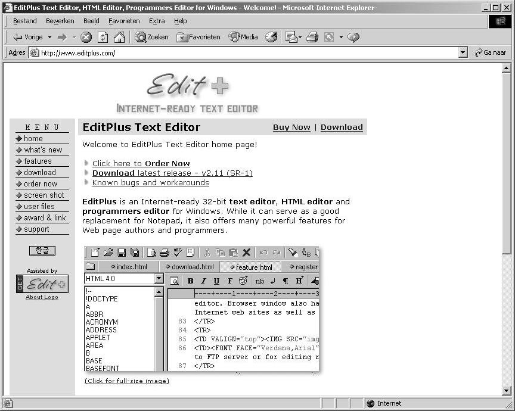The image size is (515, 411).
Task: Select home in the site menu
Action: 33,139
